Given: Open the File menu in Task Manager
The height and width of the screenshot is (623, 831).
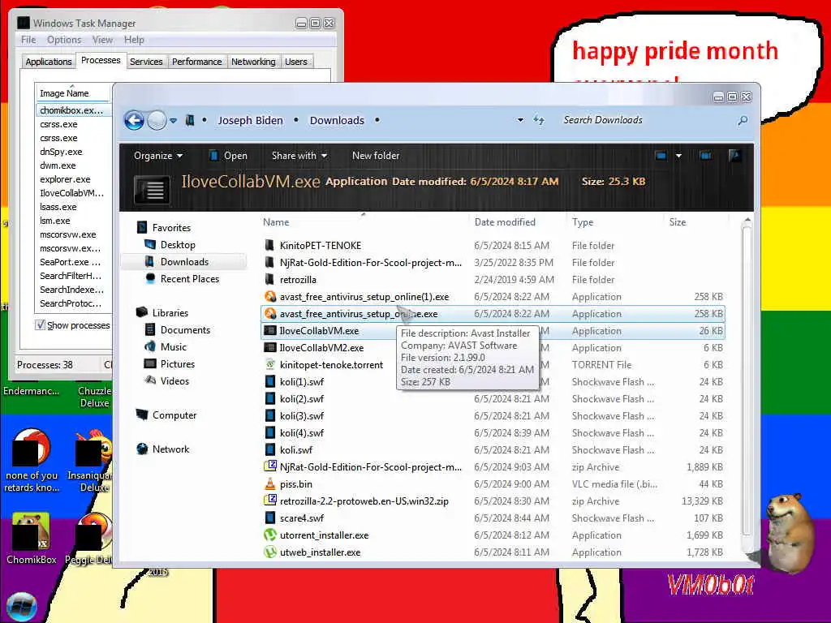Looking at the screenshot, I should [28, 40].
